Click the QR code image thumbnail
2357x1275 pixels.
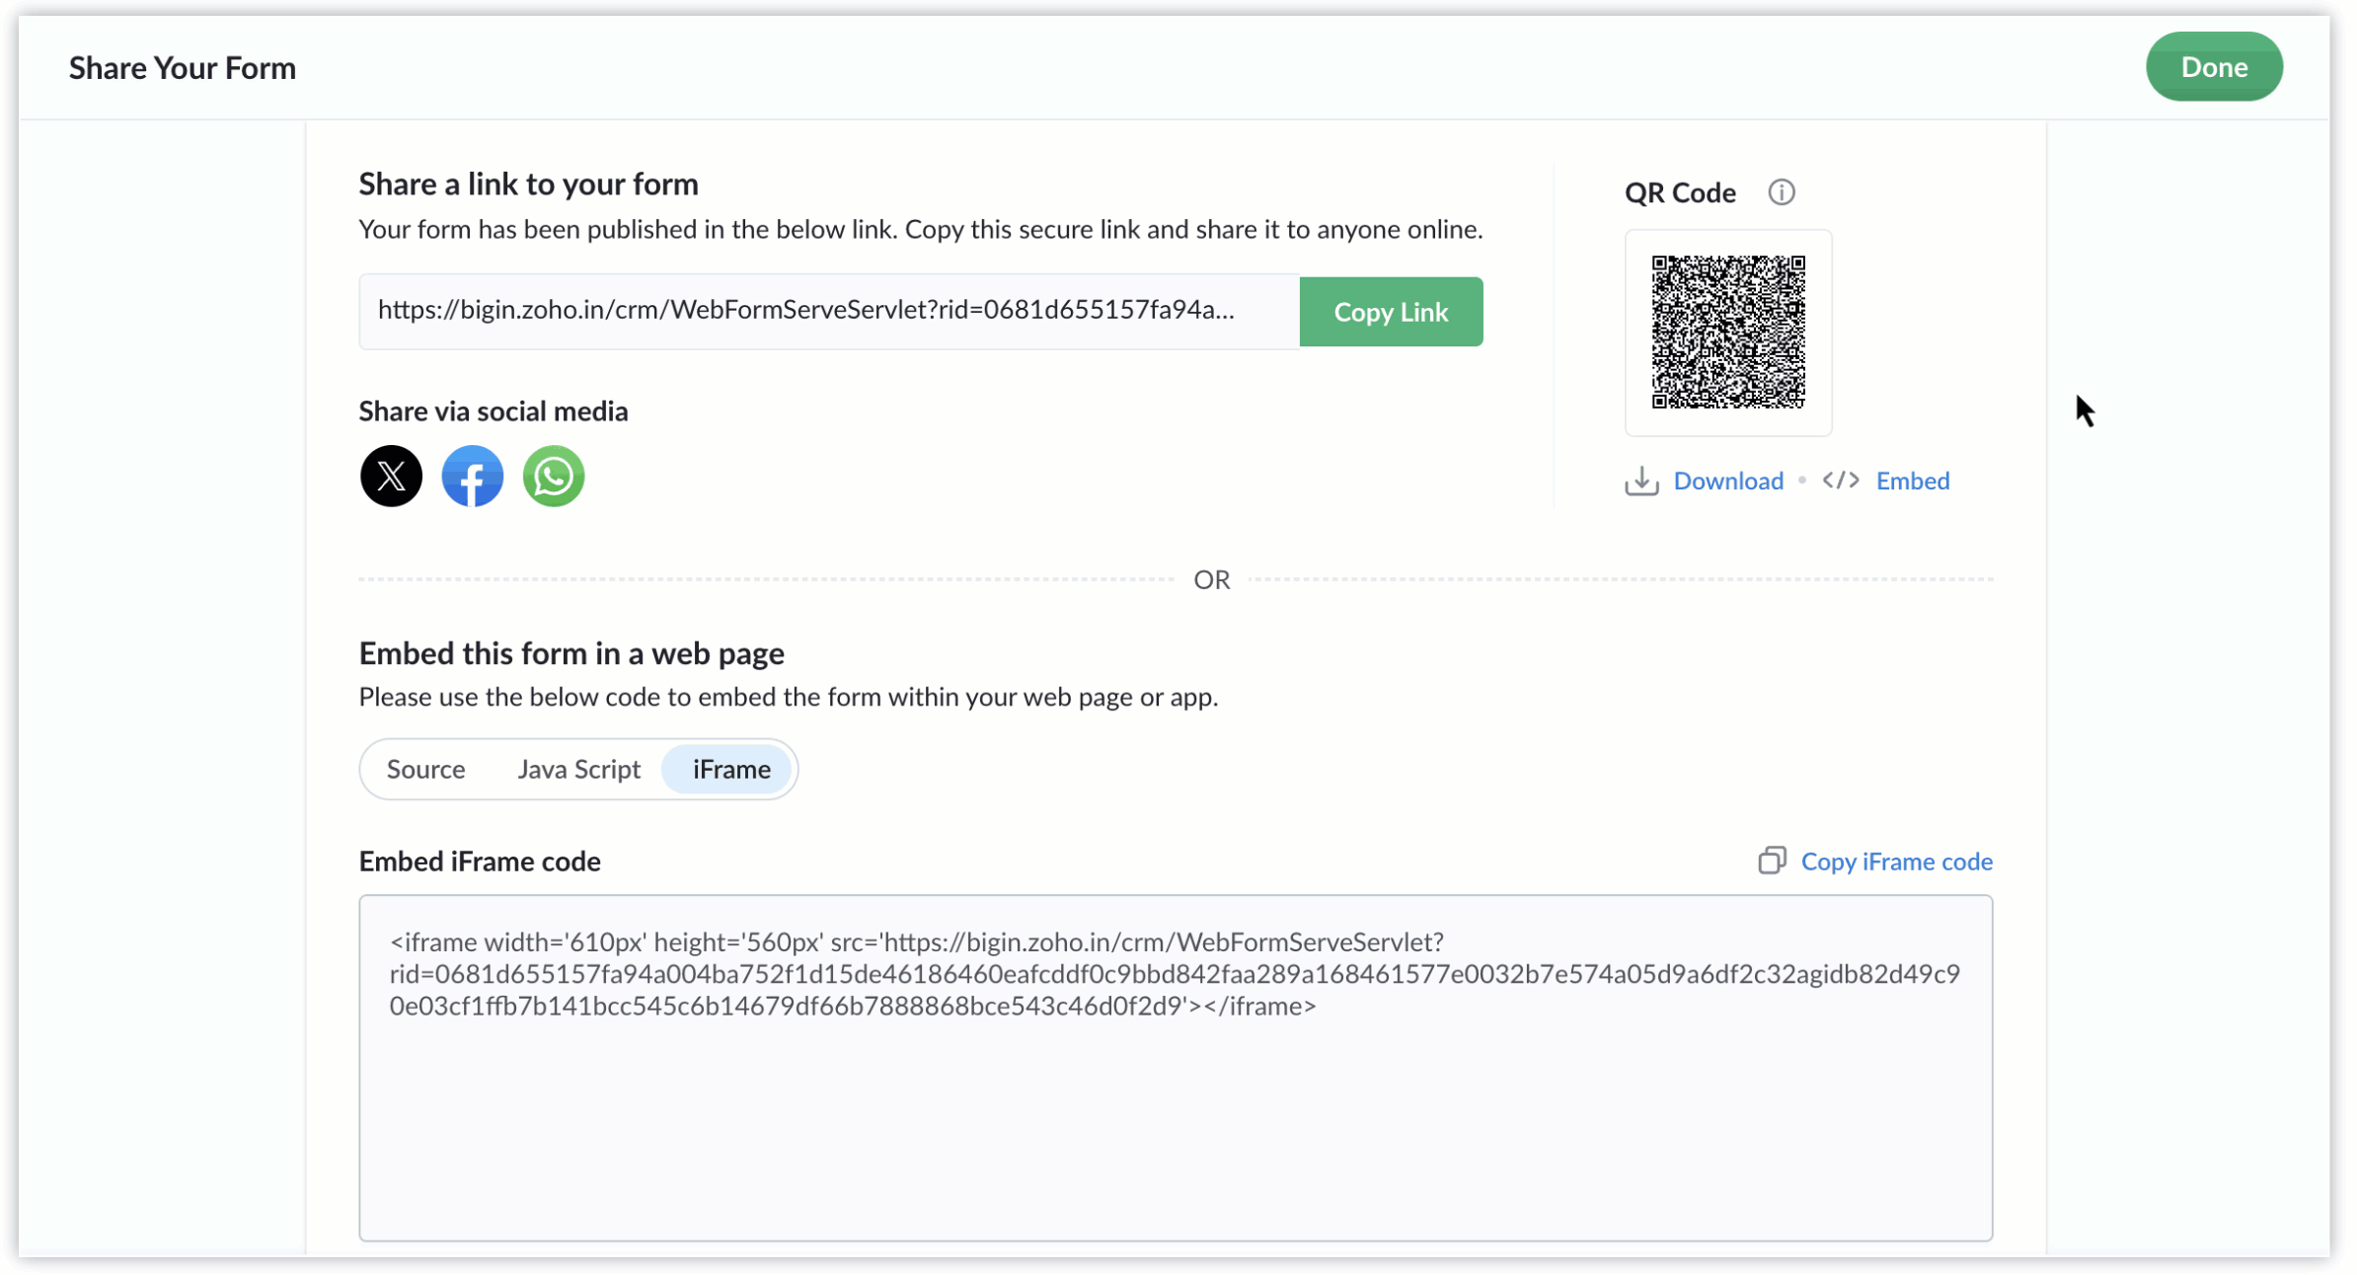[x=1728, y=334]
